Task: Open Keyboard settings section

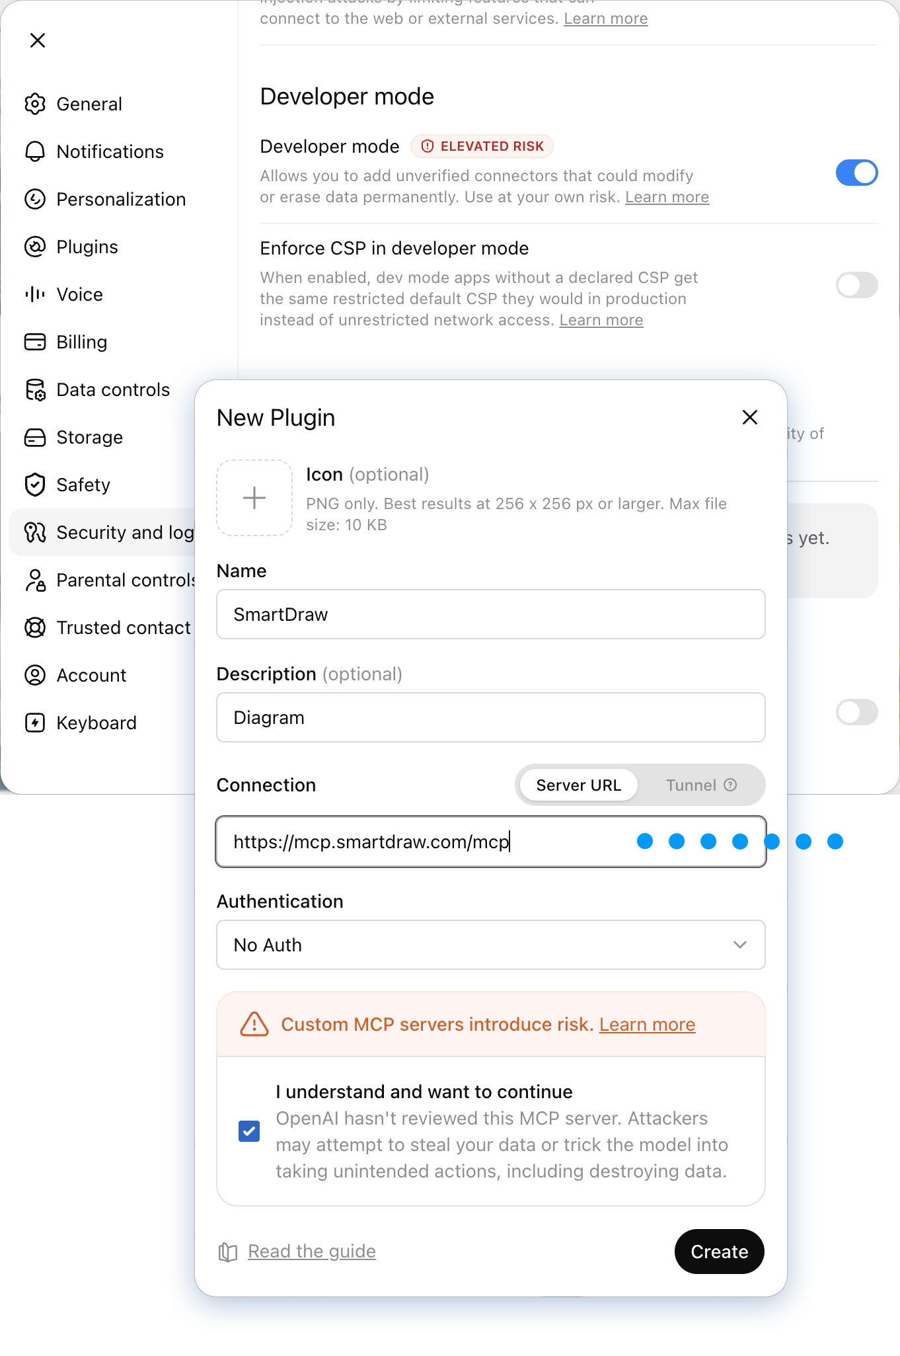Action: pos(96,723)
